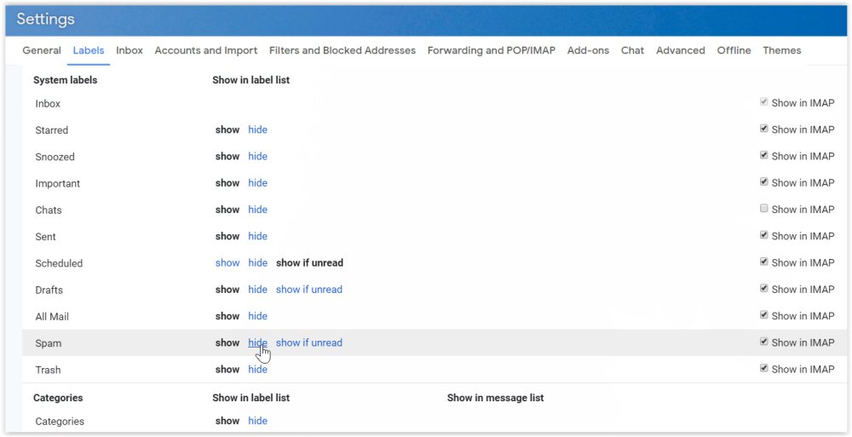Screen dimensions: 852x437
Task: Hide the Chats label
Action: [x=257, y=210]
